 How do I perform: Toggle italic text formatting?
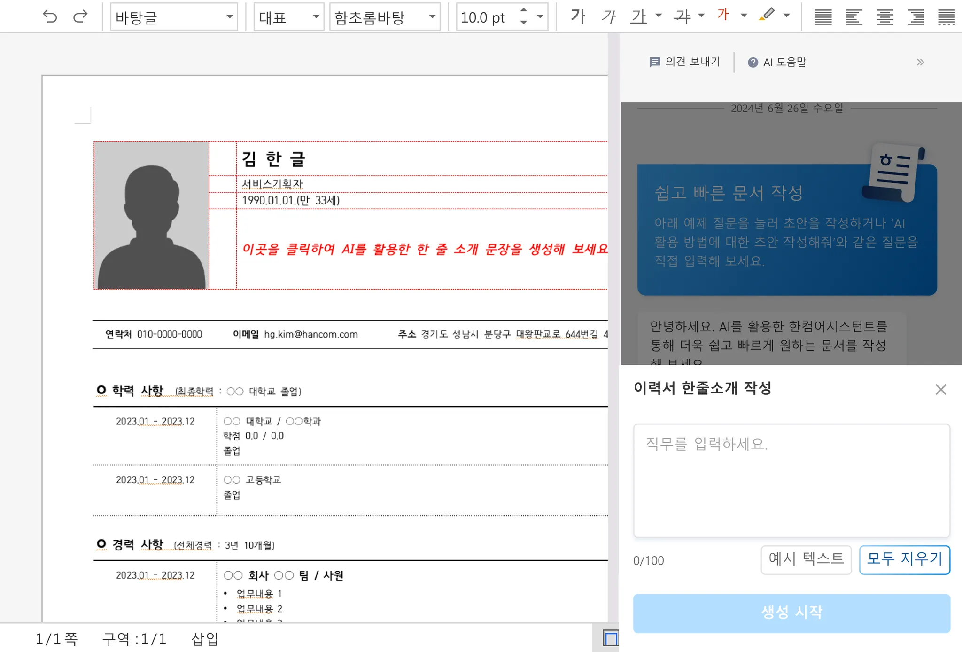point(608,17)
